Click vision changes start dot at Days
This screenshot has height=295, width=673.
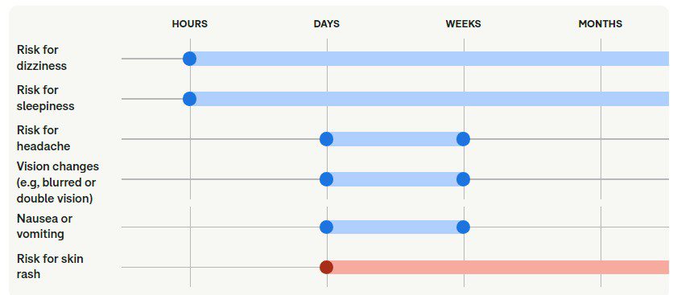pos(327,179)
